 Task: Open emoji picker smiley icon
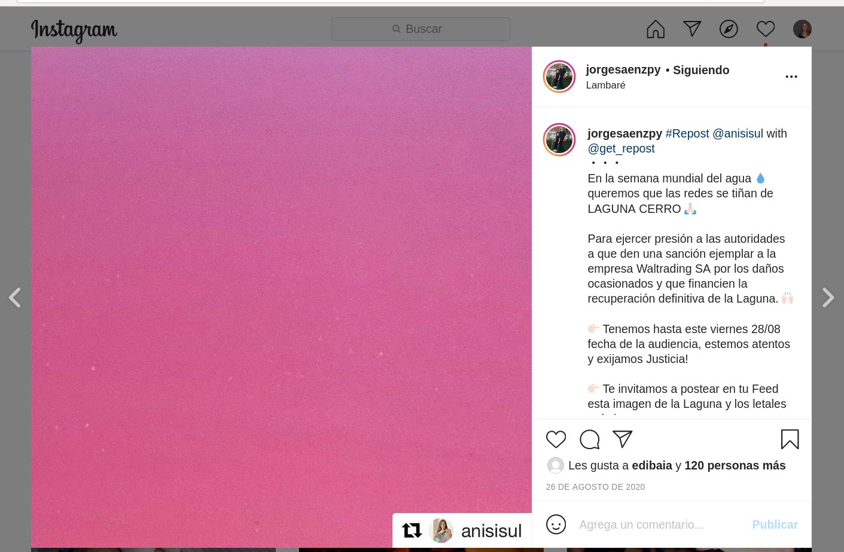[556, 524]
